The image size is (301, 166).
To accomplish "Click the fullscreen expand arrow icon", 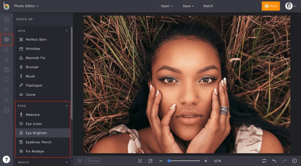I will coord(150,161).
